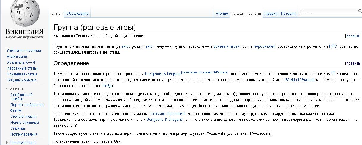Open footnote reference [1]
Image resolution: width=362 pixels, height=145 pixels.
[x=333, y=72]
